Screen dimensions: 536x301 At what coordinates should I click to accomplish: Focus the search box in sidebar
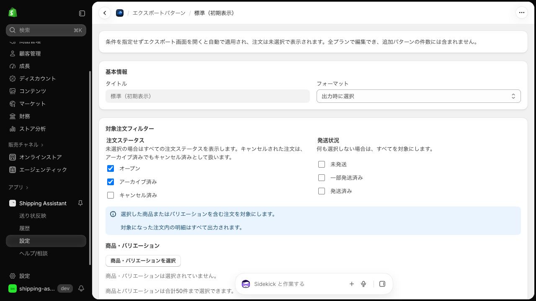click(46, 30)
